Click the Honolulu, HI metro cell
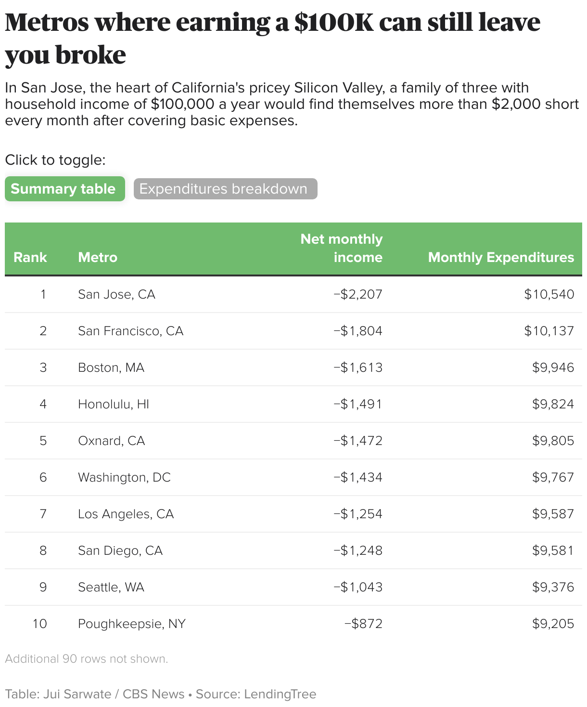Viewport: 587px width, 707px height. (114, 404)
